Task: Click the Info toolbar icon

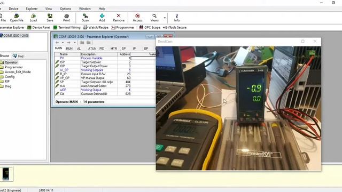Action: (x=177, y=18)
